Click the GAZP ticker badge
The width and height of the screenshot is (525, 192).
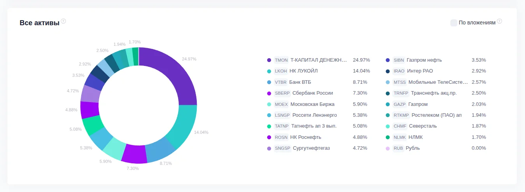click(399, 104)
